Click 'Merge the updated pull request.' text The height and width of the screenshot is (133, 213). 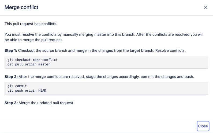pyautogui.click(x=46, y=103)
